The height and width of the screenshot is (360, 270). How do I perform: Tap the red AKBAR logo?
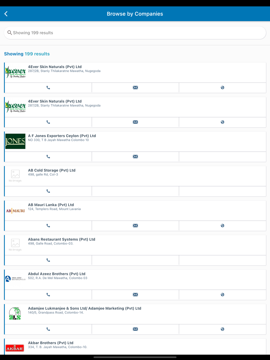(15, 348)
